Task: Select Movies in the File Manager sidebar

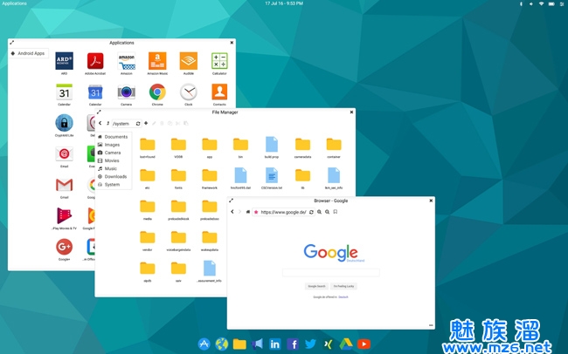Action: tap(112, 160)
